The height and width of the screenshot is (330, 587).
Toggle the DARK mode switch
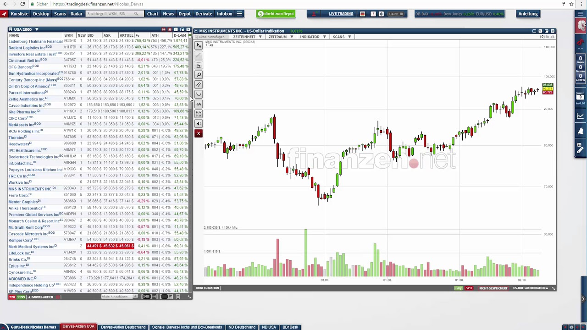click(x=395, y=14)
